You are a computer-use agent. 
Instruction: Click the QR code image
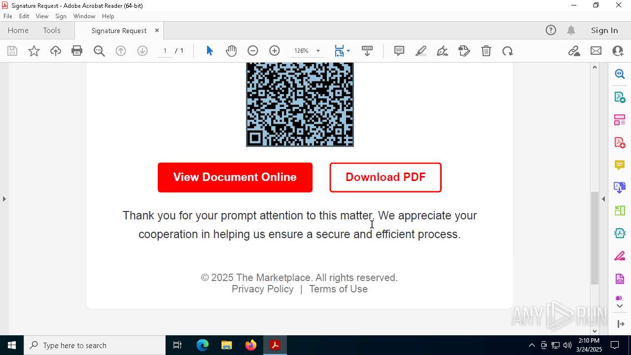tap(300, 105)
